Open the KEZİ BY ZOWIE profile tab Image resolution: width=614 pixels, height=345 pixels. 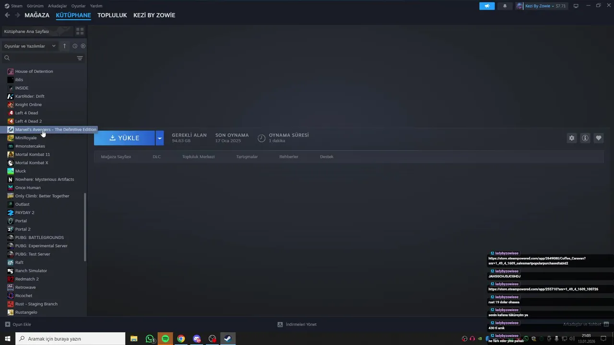[x=154, y=15]
